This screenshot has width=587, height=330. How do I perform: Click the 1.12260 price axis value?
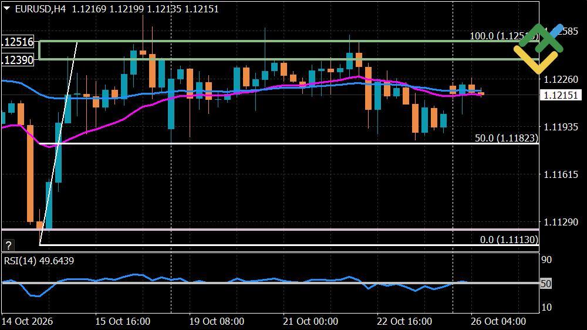tap(561, 79)
